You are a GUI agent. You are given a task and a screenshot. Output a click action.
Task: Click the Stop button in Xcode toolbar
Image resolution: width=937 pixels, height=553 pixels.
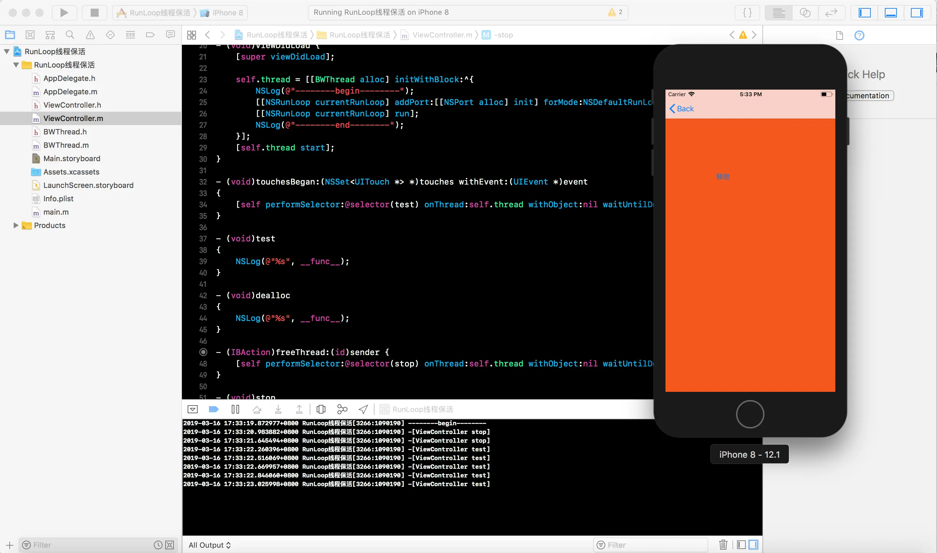[x=94, y=13]
